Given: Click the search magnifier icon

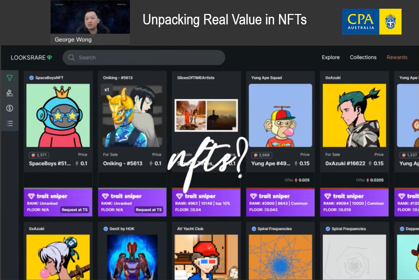Looking at the screenshot, I should 72,58.
